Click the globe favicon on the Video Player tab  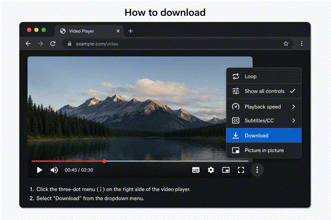click(63, 31)
